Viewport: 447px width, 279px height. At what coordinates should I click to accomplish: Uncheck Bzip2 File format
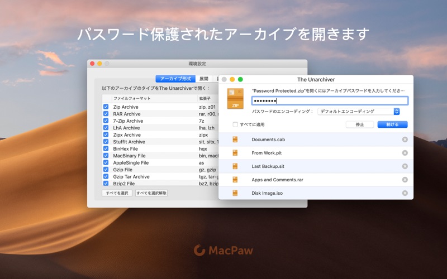[106, 184]
